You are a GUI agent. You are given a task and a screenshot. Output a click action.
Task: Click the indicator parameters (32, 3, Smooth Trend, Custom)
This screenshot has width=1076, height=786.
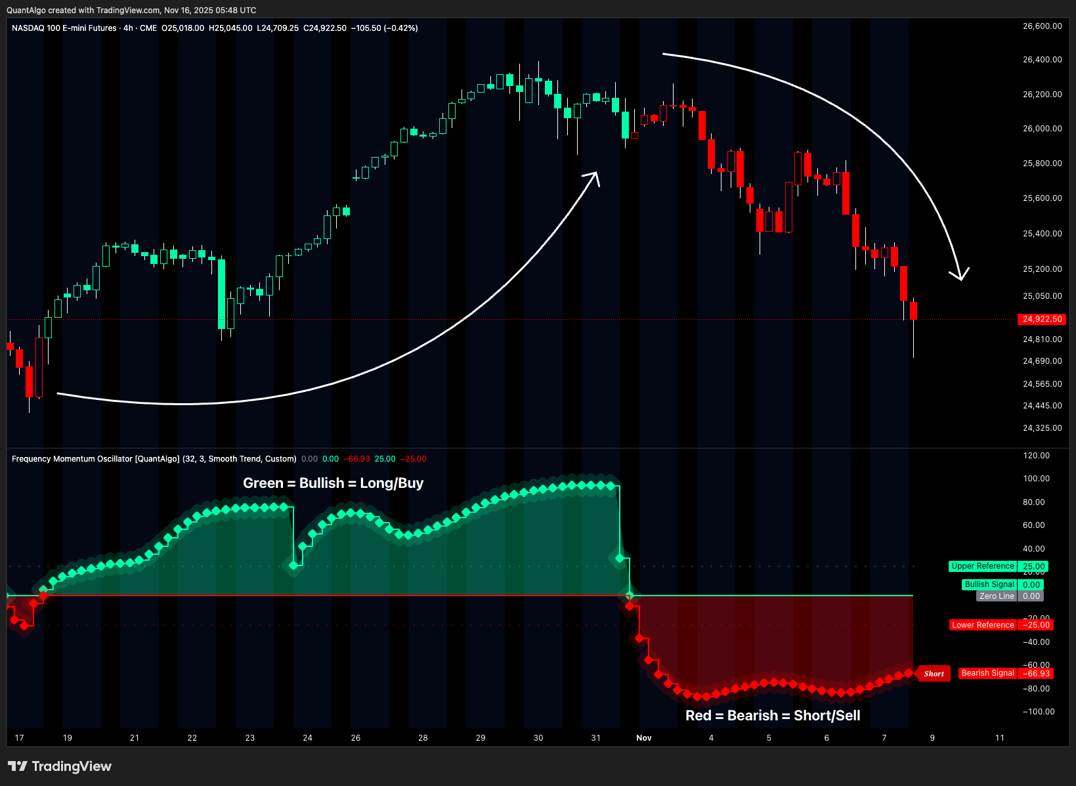click(239, 459)
